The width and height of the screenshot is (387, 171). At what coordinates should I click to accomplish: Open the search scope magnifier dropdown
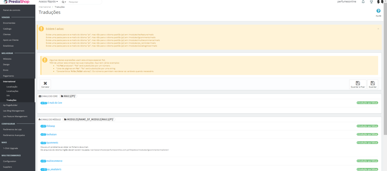pyautogui.click(x=64, y=2)
